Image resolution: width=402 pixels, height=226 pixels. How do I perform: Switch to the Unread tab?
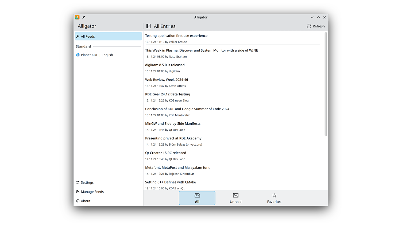tap(235, 198)
